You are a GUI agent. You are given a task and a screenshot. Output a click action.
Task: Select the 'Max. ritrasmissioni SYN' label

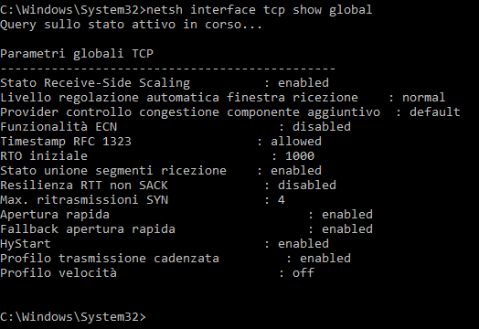[84, 200]
